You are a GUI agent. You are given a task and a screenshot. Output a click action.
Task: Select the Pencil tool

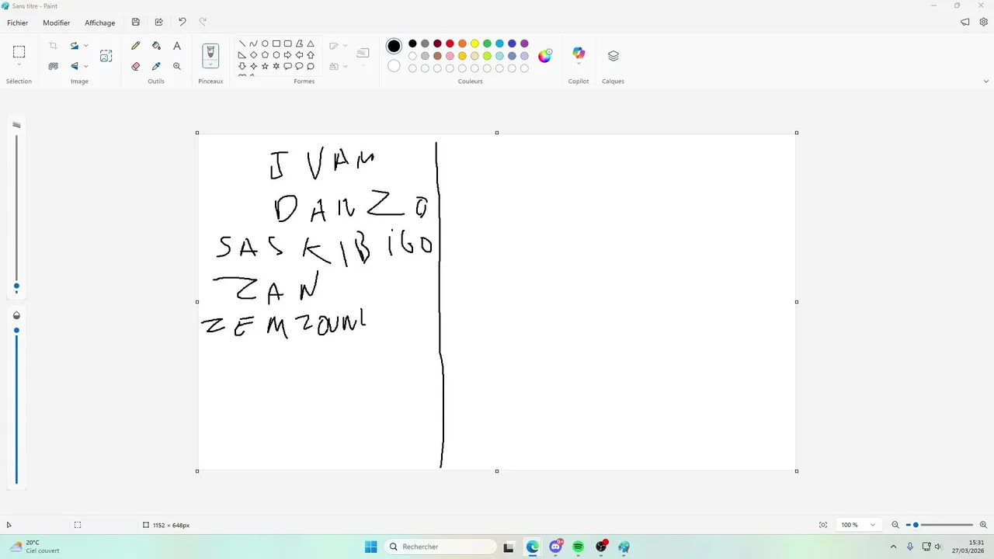point(136,46)
